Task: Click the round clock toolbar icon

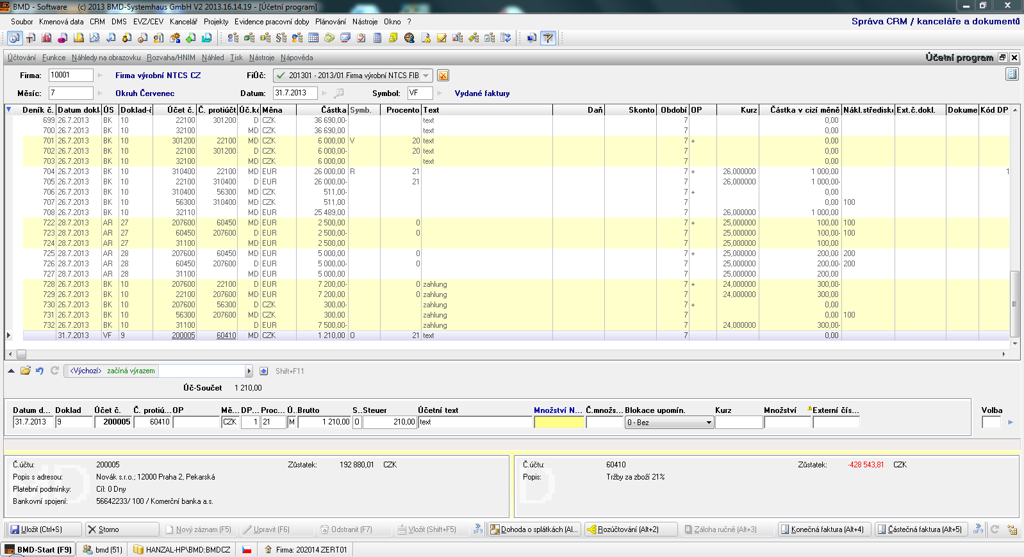Action: pyautogui.click(x=409, y=38)
